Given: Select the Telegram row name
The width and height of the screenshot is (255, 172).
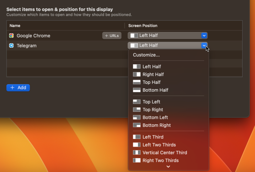Looking at the screenshot, I should click(x=27, y=45).
